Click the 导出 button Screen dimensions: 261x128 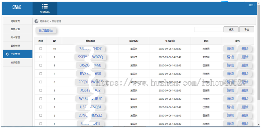pos(247,29)
